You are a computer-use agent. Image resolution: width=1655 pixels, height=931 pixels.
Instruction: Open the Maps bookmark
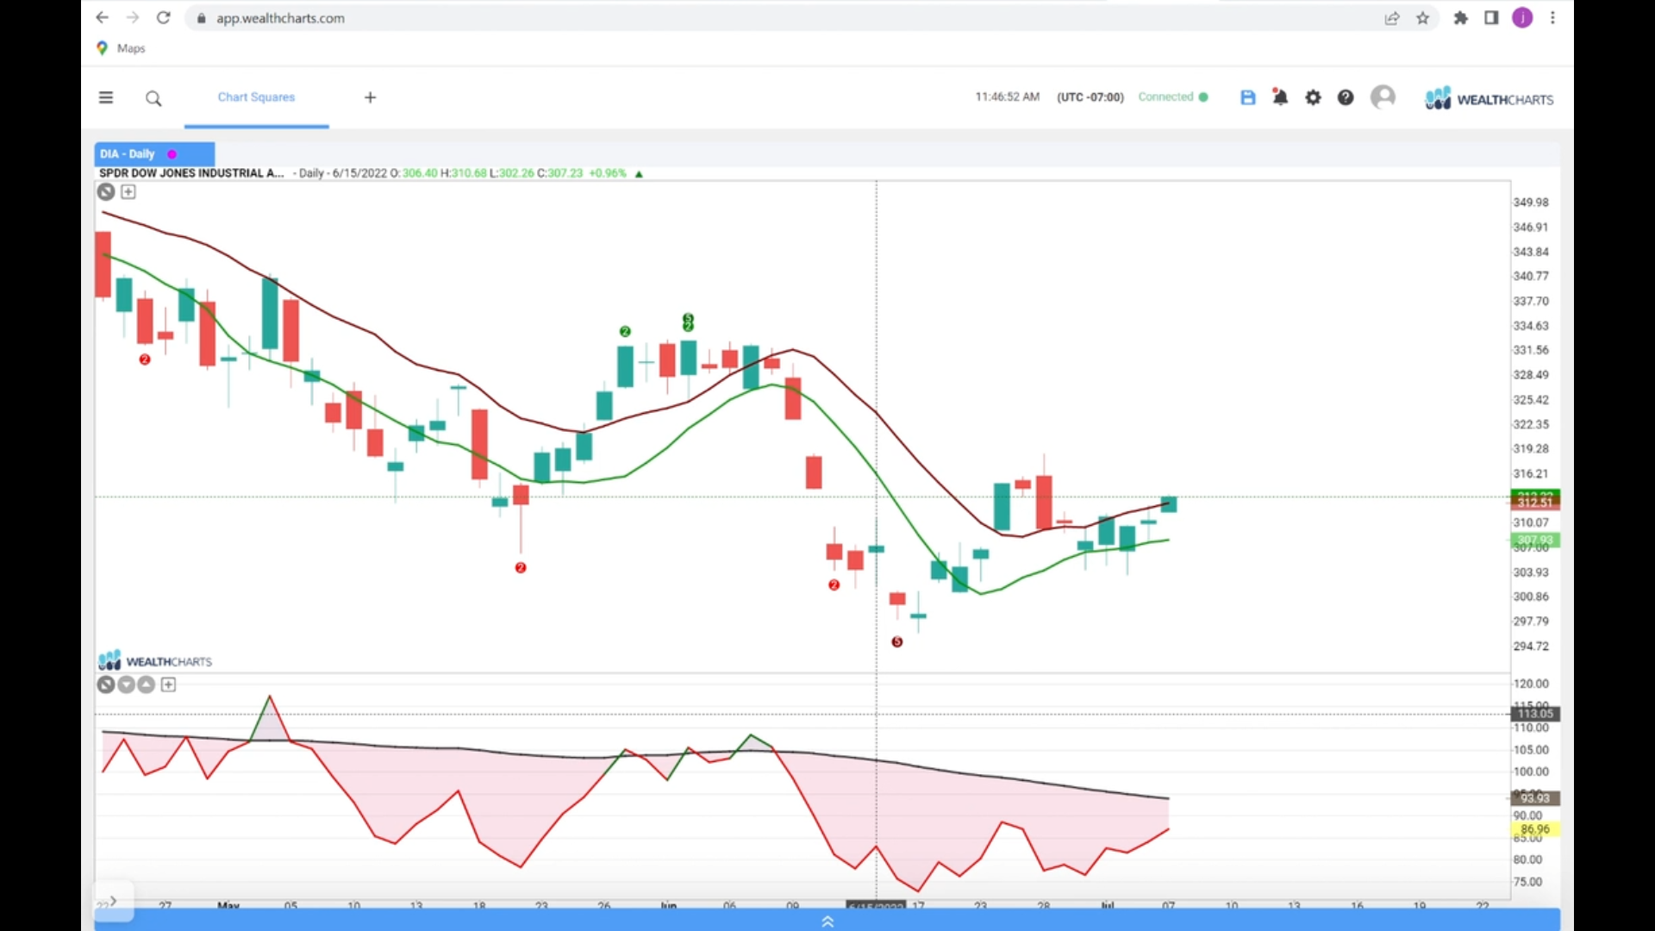(122, 48)
